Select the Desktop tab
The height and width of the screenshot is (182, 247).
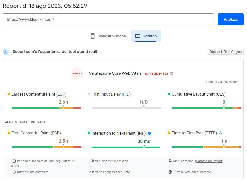coord(146,36)
